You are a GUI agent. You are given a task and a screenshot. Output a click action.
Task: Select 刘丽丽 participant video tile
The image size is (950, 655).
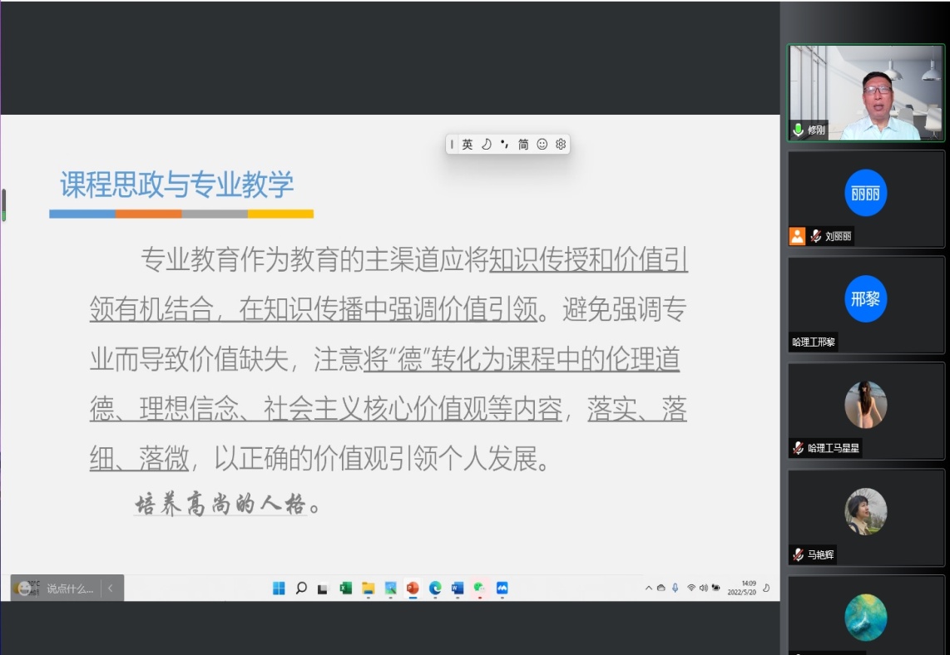pyautogui.click(x=866, y=199)
